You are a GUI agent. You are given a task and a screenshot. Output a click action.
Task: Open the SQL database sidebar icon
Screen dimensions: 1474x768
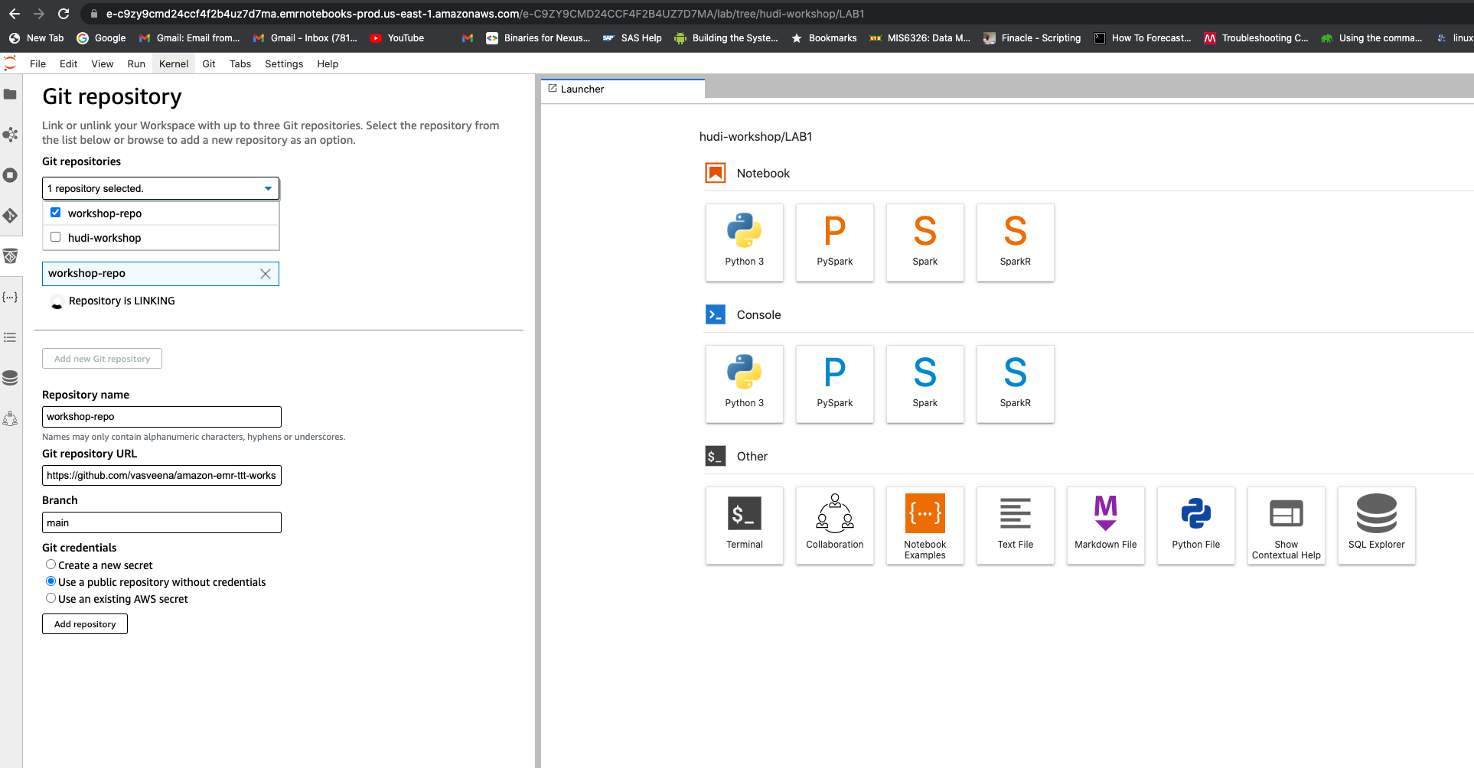pyautogui.click(x=10, y=378)
